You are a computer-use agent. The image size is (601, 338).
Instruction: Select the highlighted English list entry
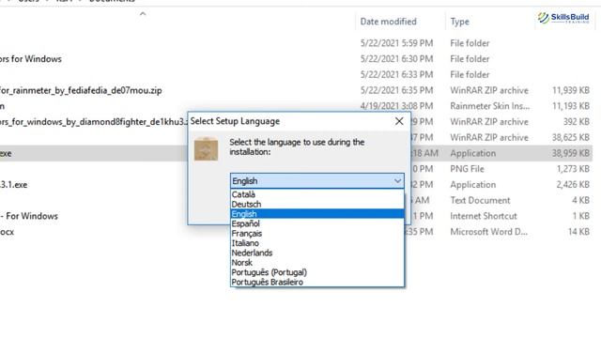317,214
